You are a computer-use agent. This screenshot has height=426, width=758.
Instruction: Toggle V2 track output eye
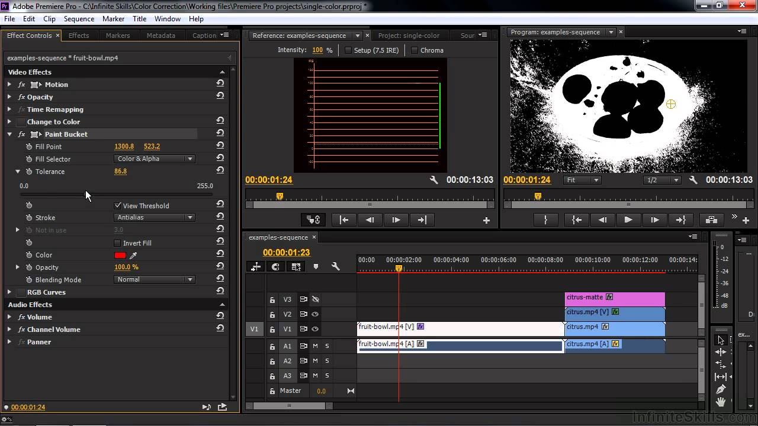[315, 314]
